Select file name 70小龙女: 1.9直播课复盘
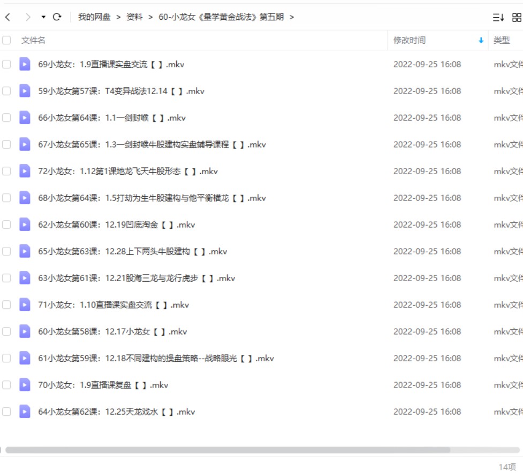Image resolution: width=523 pixels, height=473 pixels. coord(103,385)
